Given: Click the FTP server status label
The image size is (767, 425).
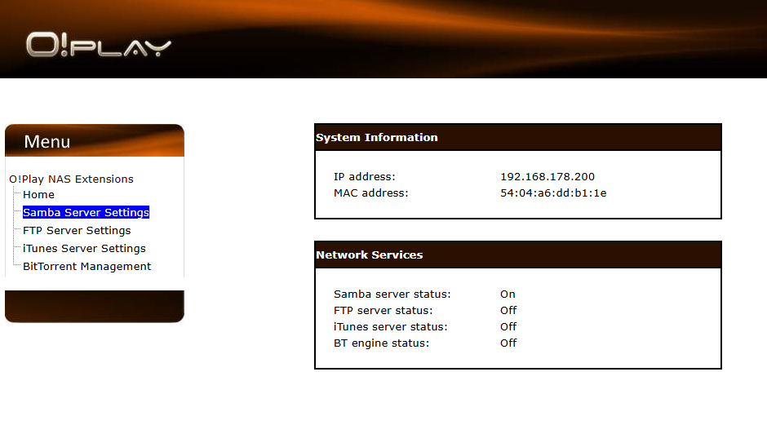Looking at the screenshot, I should click(383, 311).
